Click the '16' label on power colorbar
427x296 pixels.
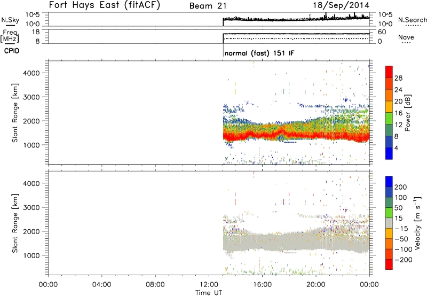pyautogui.click(x=398, y=113)
